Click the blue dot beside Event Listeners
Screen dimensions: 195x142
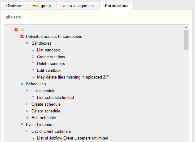(x=22, y=124)
